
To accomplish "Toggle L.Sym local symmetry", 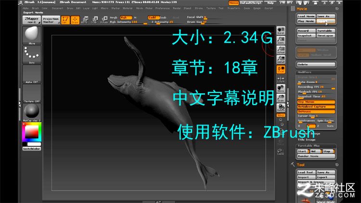I will 281,80.
